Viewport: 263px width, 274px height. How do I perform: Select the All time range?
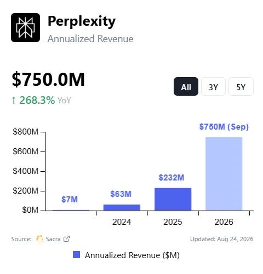186,86
